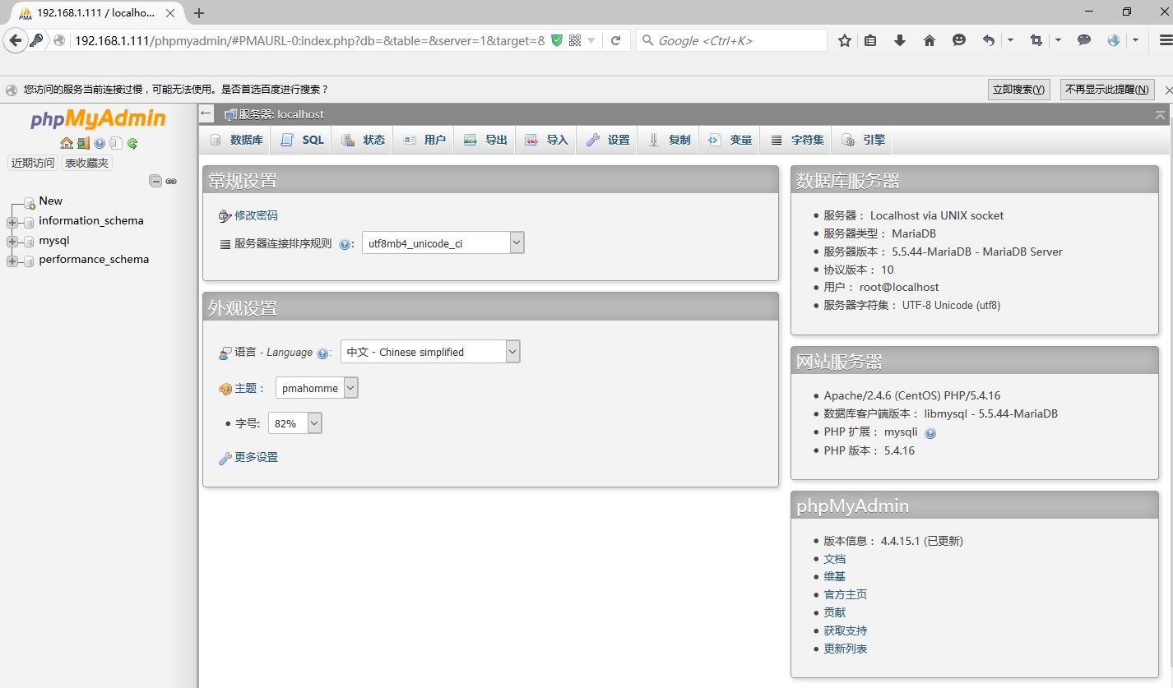Click the 变量 (Variables) toolbar icon
The width and height of the screenshot is (1173, 688).
[x=730, y=140]
